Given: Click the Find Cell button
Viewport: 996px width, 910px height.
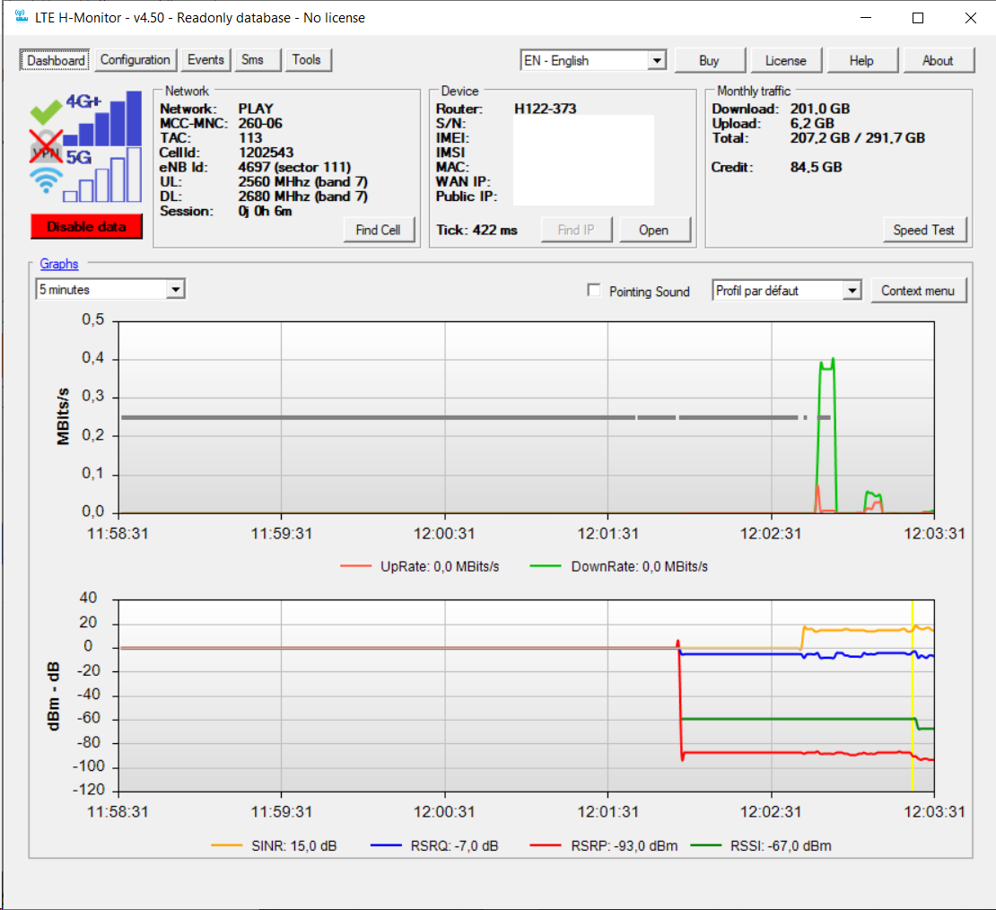Looking at the screenshot, I should pyautogui.click(x=379, y=230).
